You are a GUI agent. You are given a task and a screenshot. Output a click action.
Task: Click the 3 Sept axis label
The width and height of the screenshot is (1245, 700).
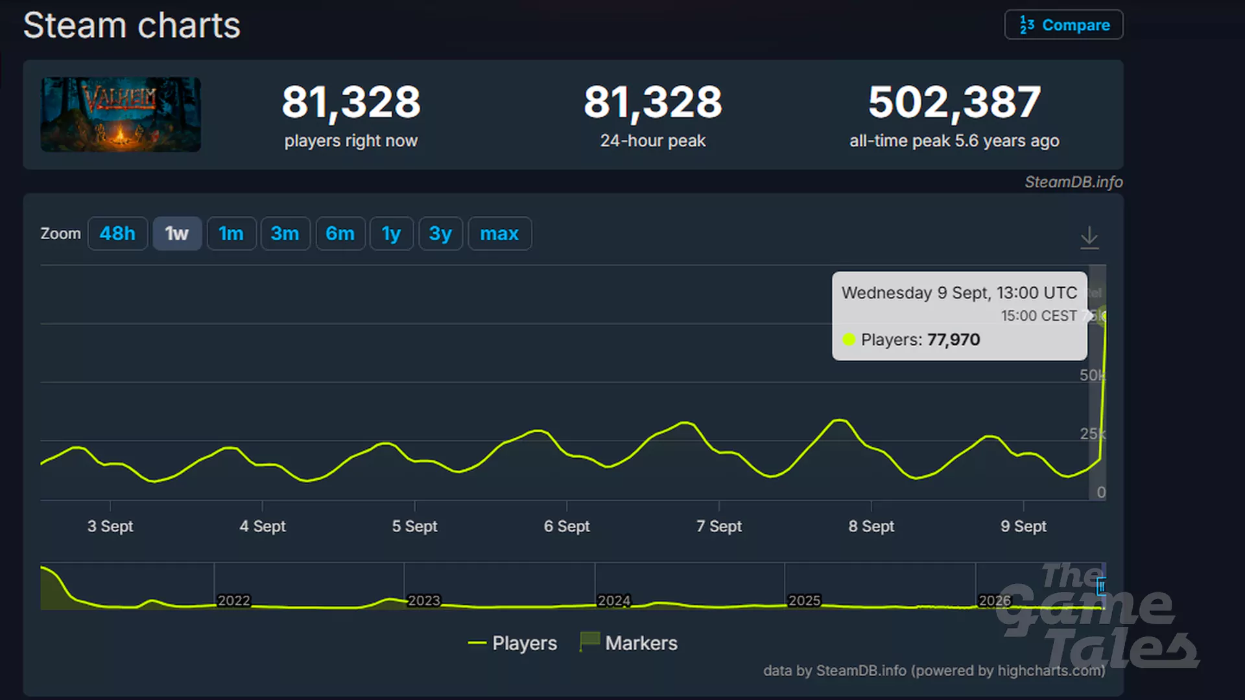click(110, 526)
